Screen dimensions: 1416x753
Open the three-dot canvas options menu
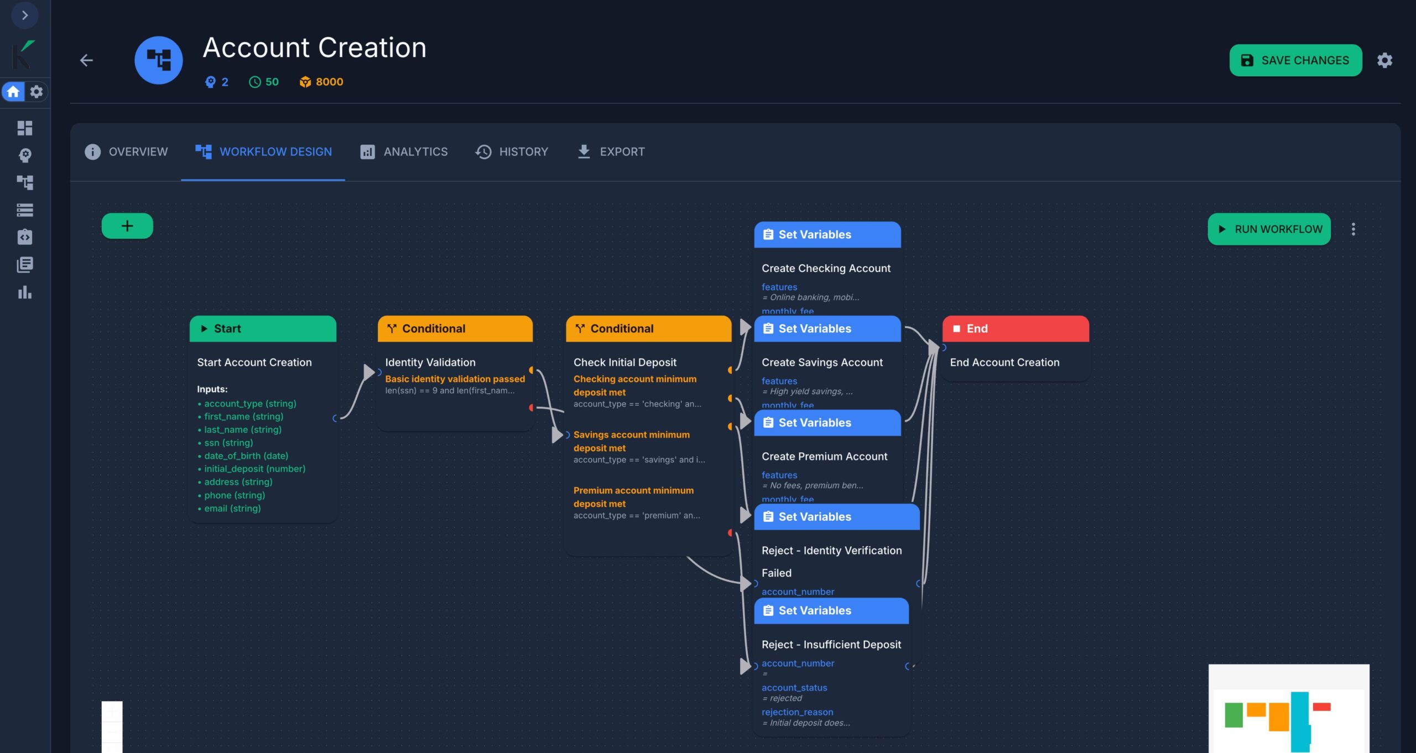pos(1353,229)
